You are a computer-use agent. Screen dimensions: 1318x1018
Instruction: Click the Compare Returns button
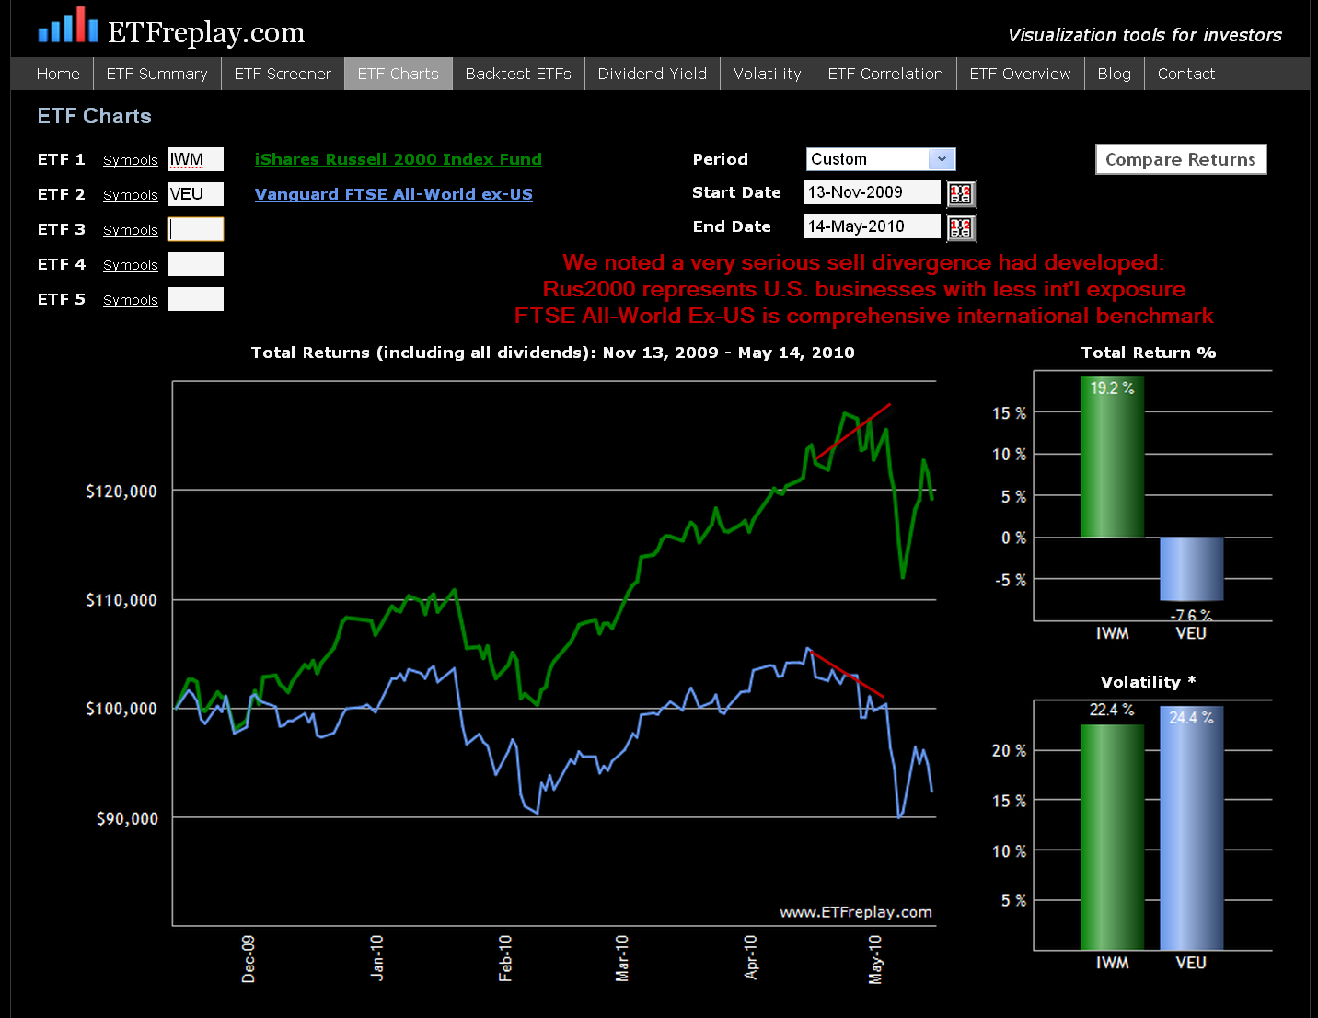[1181, 159]
